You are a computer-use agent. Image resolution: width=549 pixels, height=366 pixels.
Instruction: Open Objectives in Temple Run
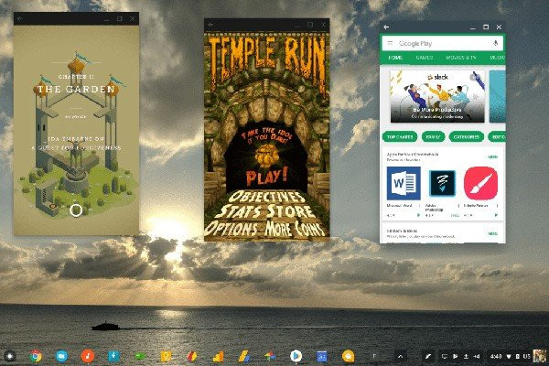[266, 197]
